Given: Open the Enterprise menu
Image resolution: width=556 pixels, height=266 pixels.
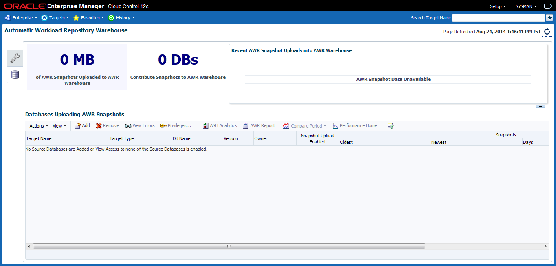Looking at the screenshot, I should click(x=25, y=18).
